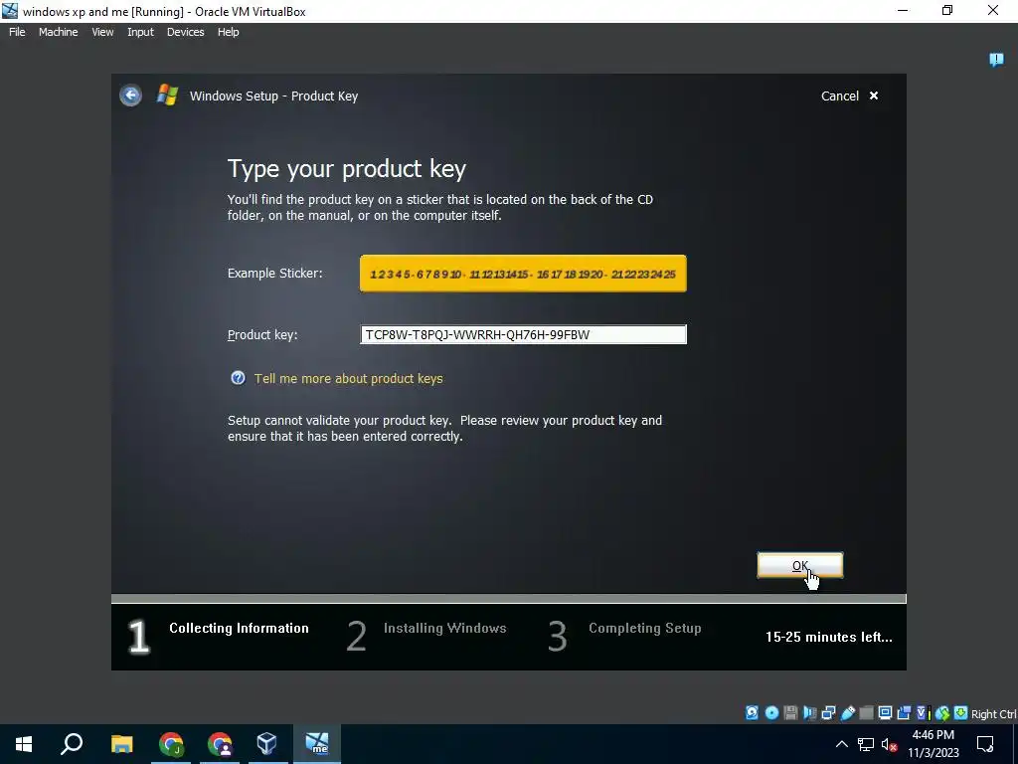
Task: Select running VM 'me' taskbar icon
Action: click(x=317, y=744)
